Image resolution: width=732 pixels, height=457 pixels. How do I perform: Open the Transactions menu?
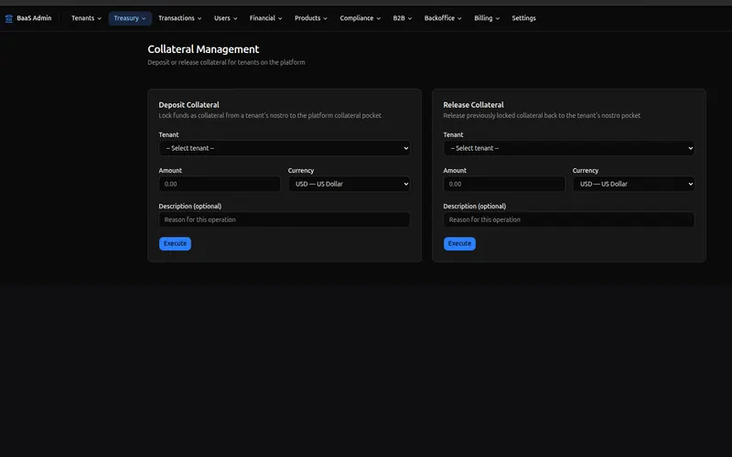click(179, 18)
